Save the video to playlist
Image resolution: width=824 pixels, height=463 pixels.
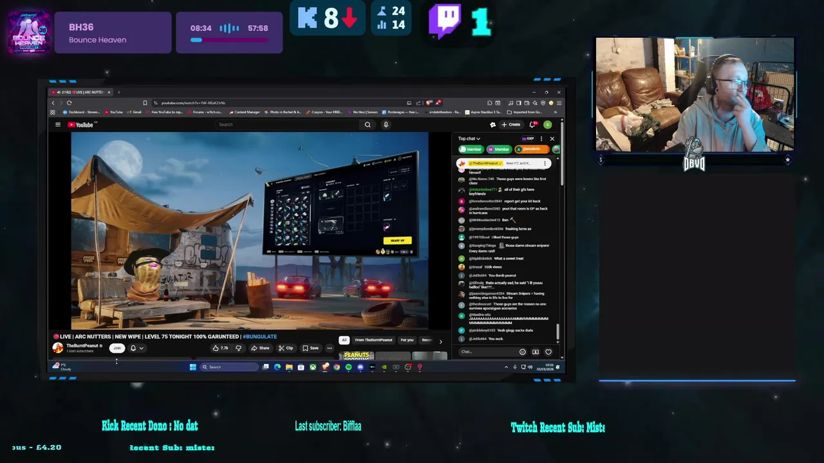[x=310, y=348]
